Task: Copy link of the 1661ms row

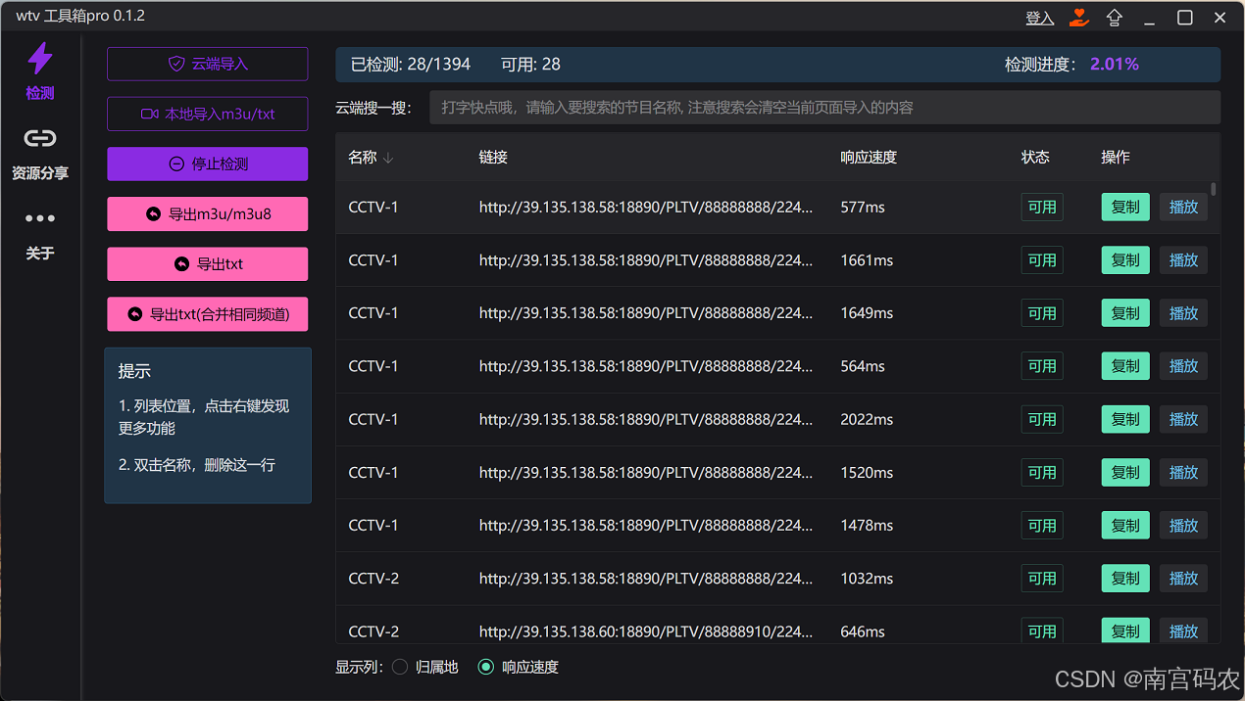Action: [x=1125, y=259]
